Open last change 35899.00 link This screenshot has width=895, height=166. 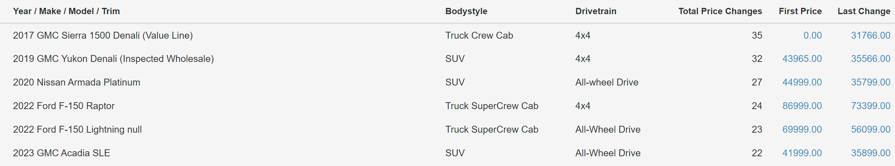[870, 153]
